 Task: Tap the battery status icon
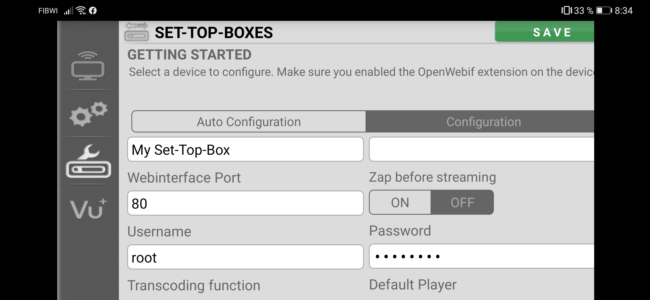coord(604,11)
